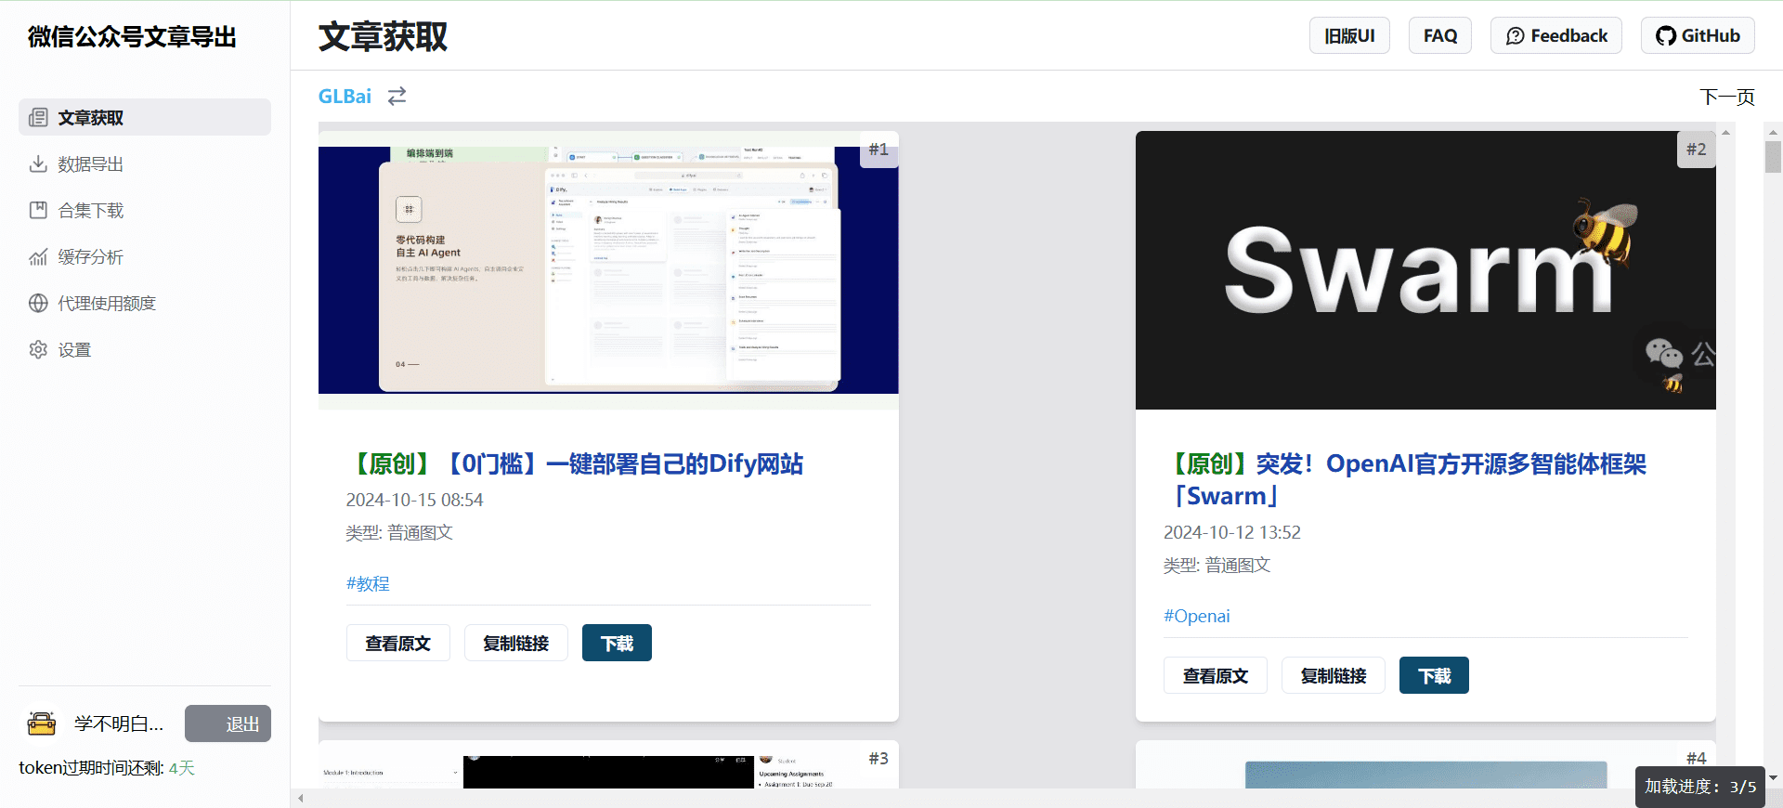Click the switch-account arrows next to GLBai
1783x808 pixels.
click(x=397, y=96)
